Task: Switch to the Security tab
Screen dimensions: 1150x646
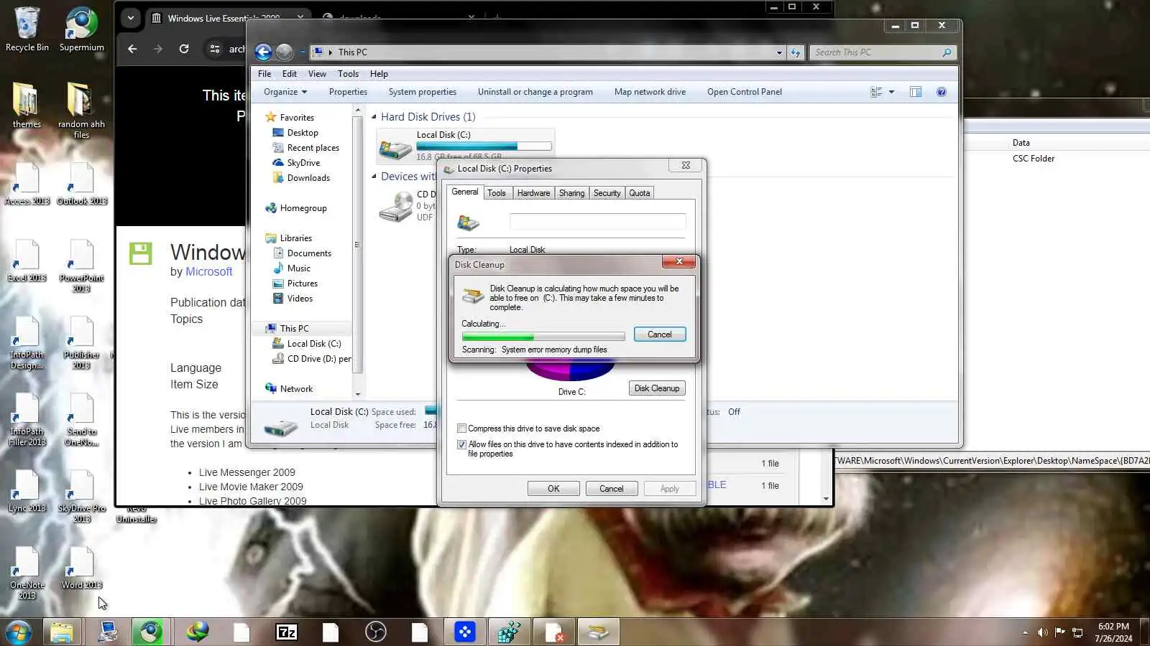Action: [607, 193]
